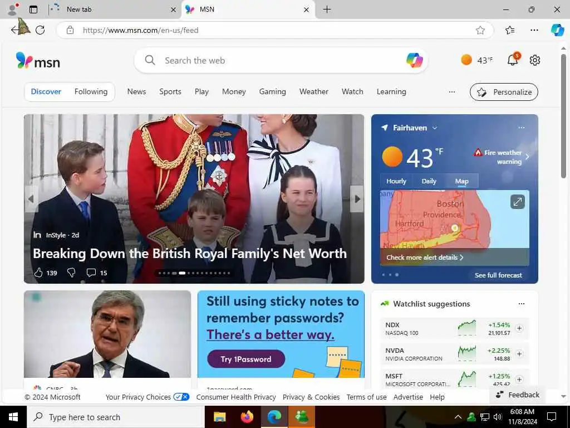Add NDX to watchlist
This screenshot has width=570, height=428.
[x=519, y=328]
